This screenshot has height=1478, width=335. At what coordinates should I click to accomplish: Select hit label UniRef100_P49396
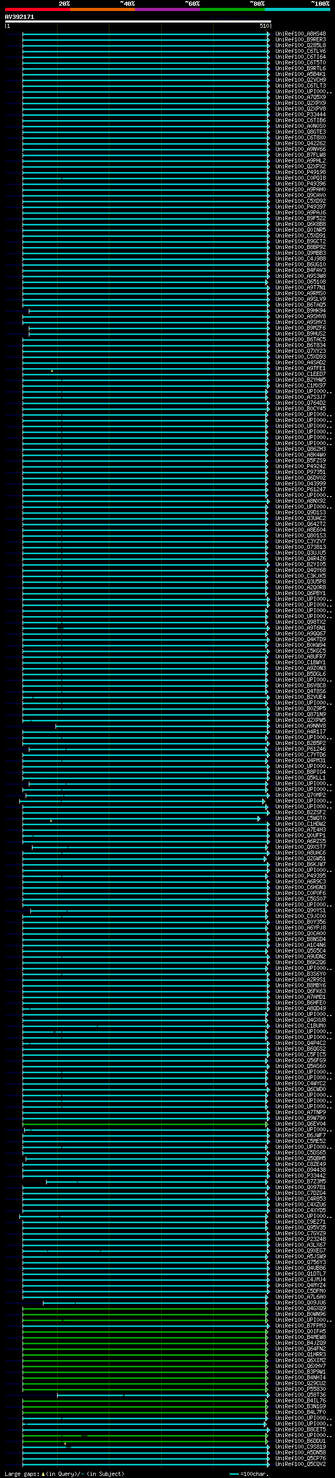click(300, 184)
